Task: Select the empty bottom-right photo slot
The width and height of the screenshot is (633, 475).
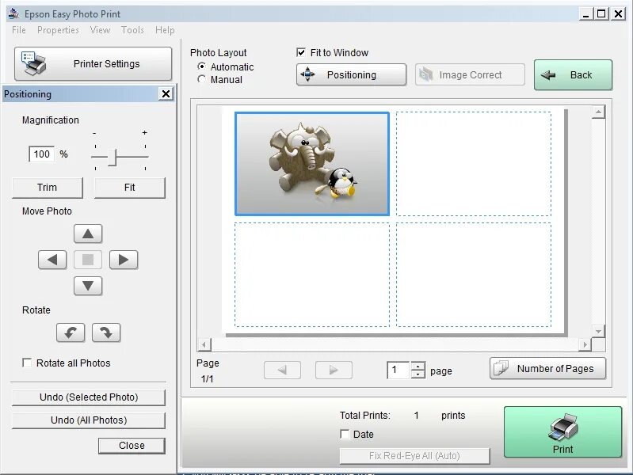Action: coord(474,275)
